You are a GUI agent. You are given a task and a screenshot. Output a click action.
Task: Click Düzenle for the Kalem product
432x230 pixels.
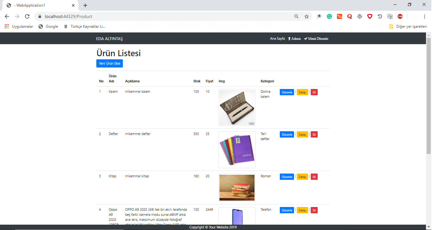[x=286, y=92]
